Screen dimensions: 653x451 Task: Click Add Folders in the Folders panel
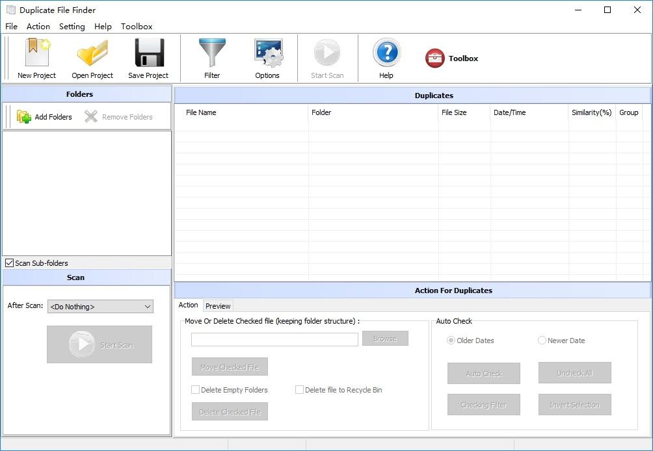click(44, 117)
